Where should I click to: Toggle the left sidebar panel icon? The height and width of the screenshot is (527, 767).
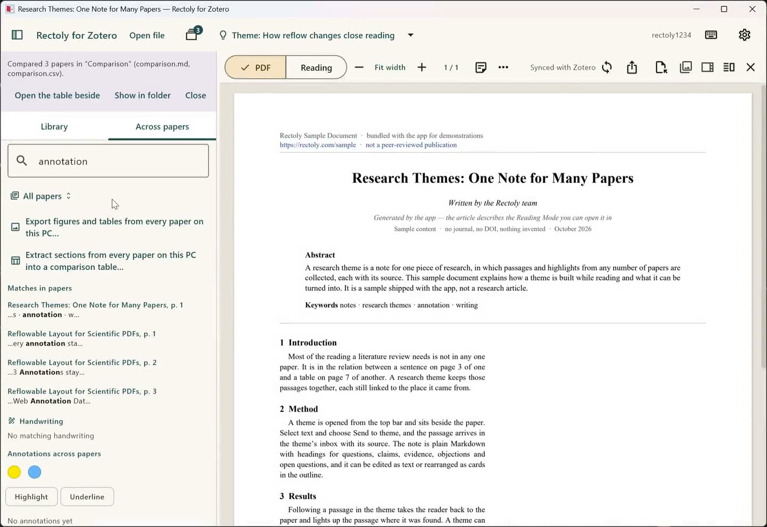point(17,35)
